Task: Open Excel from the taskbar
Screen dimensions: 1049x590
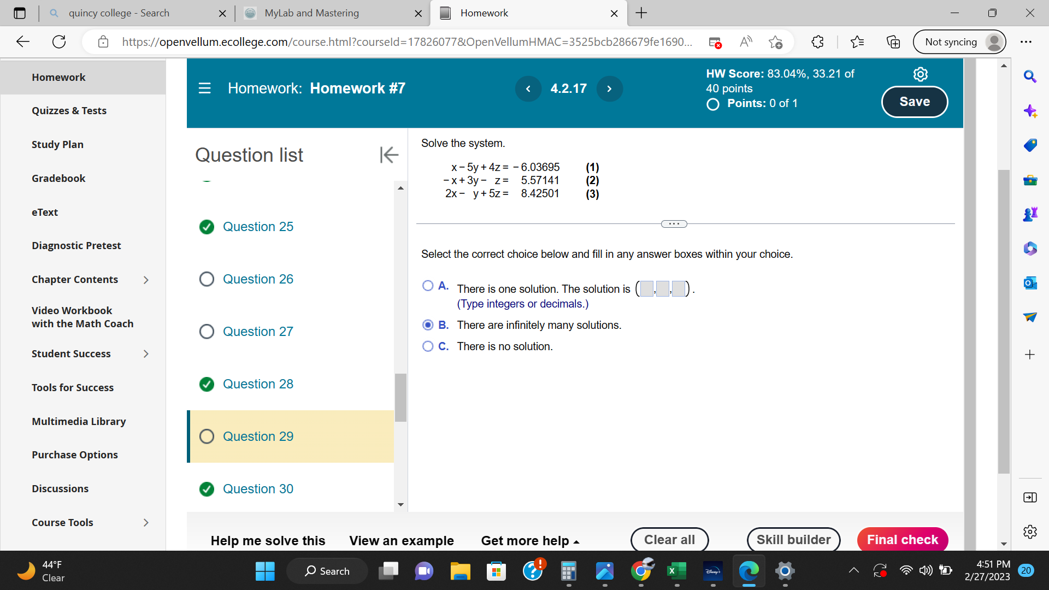Action: point(677,571)
